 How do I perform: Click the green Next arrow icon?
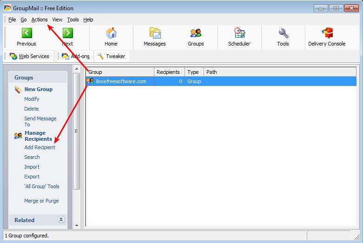click(67, 33)
